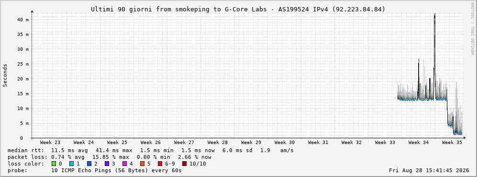Click the Week 35 axis label

pos(452,142)
